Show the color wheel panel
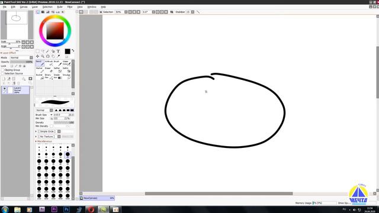The height and width of the screenshot is (213, 379). (38, 12)
